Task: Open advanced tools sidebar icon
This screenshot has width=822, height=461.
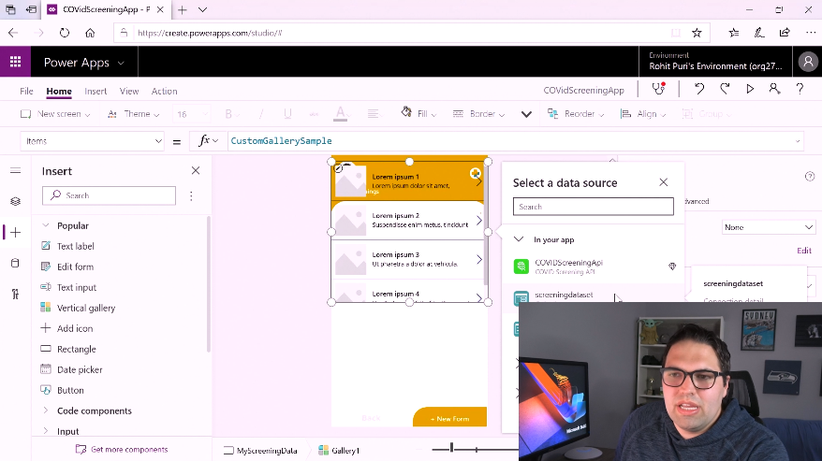Action: click(15, 294)
